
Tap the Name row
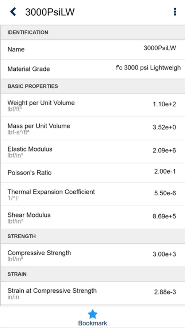93,50
